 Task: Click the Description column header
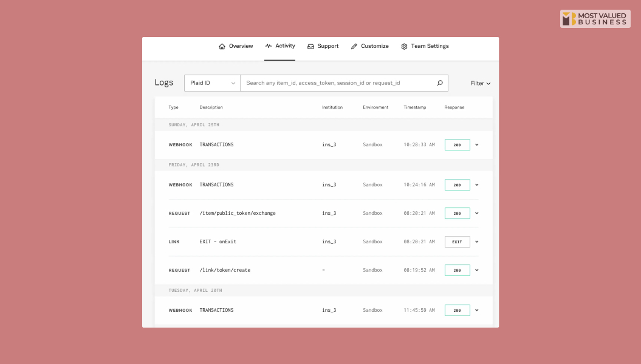[211, 107]
